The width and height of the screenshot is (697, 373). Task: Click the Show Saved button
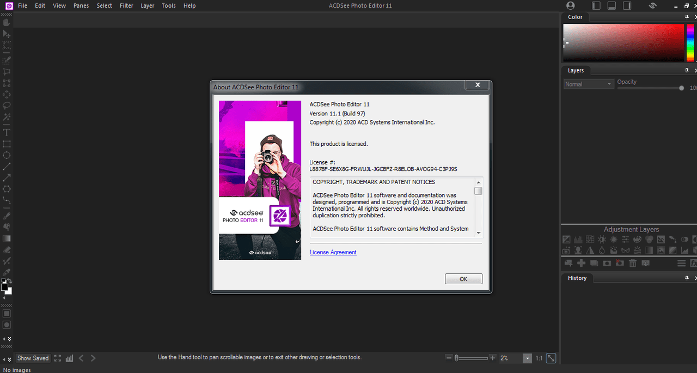(33, 358)
